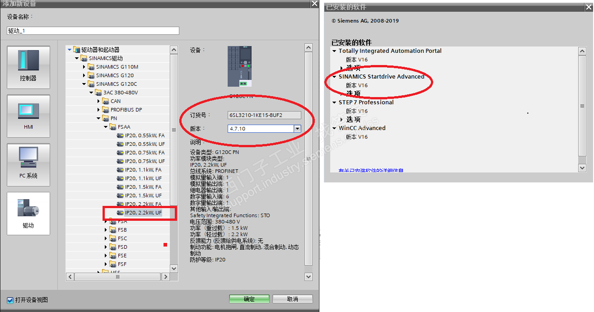Collapse SINAMICS Startdrive Advanced entry
594x312 pixels.
pyautogui.click(x=334, y=77)
